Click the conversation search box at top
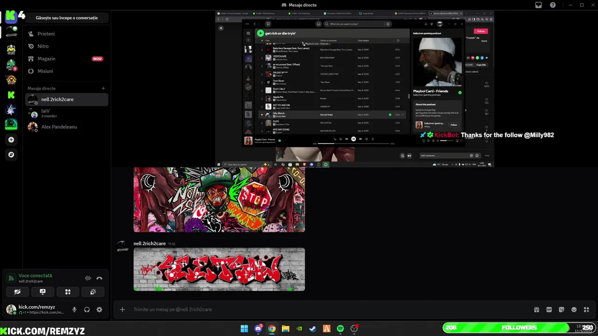Image resolution: width=598 pixels, height=336 pixels. point(67,18)
